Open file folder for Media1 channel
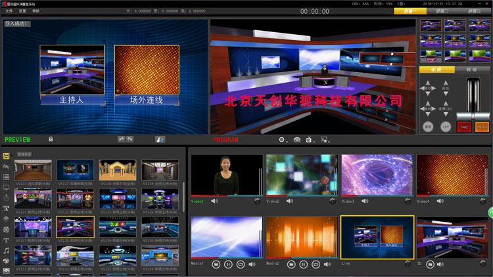Image resolution: width=493 pixels, height=277 pixels. tap(216, 264)
